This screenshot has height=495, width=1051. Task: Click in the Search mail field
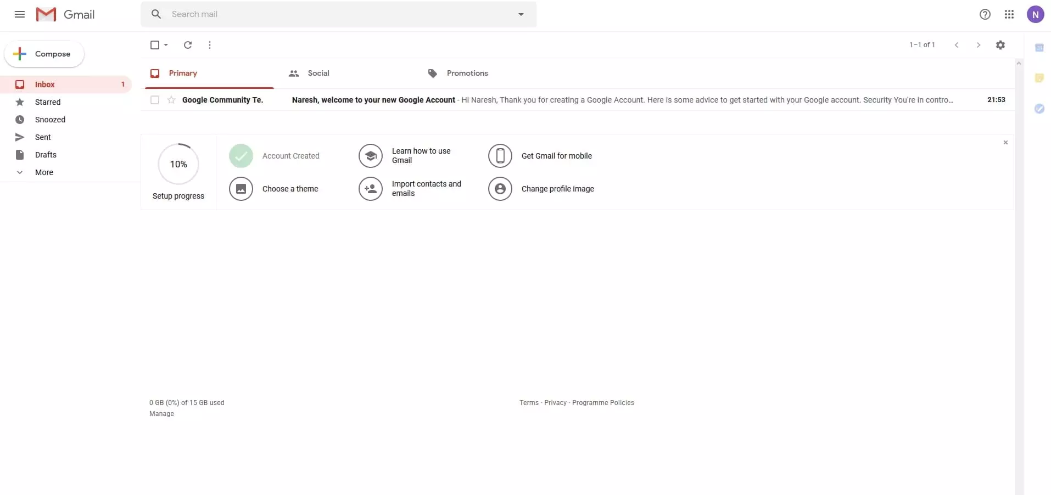(x=338, y=14)
